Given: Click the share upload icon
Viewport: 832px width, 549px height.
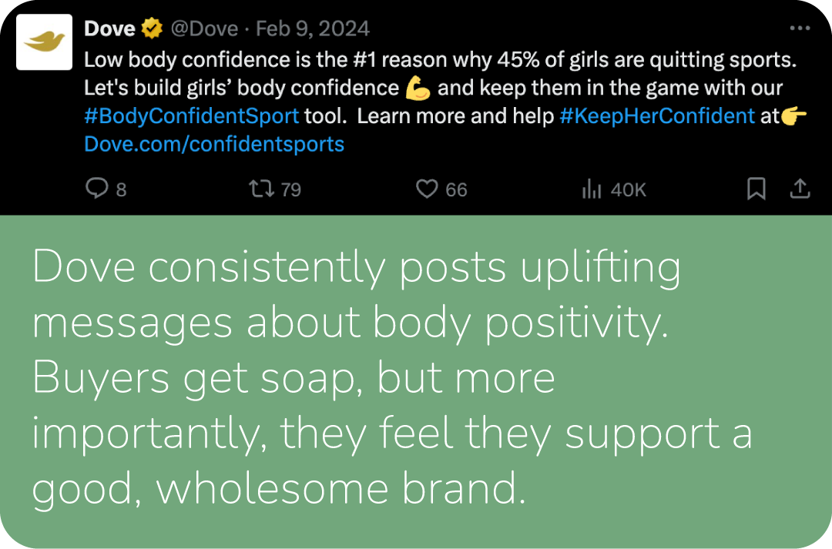Looking at the screenshot, I should (x=800, y=189).
